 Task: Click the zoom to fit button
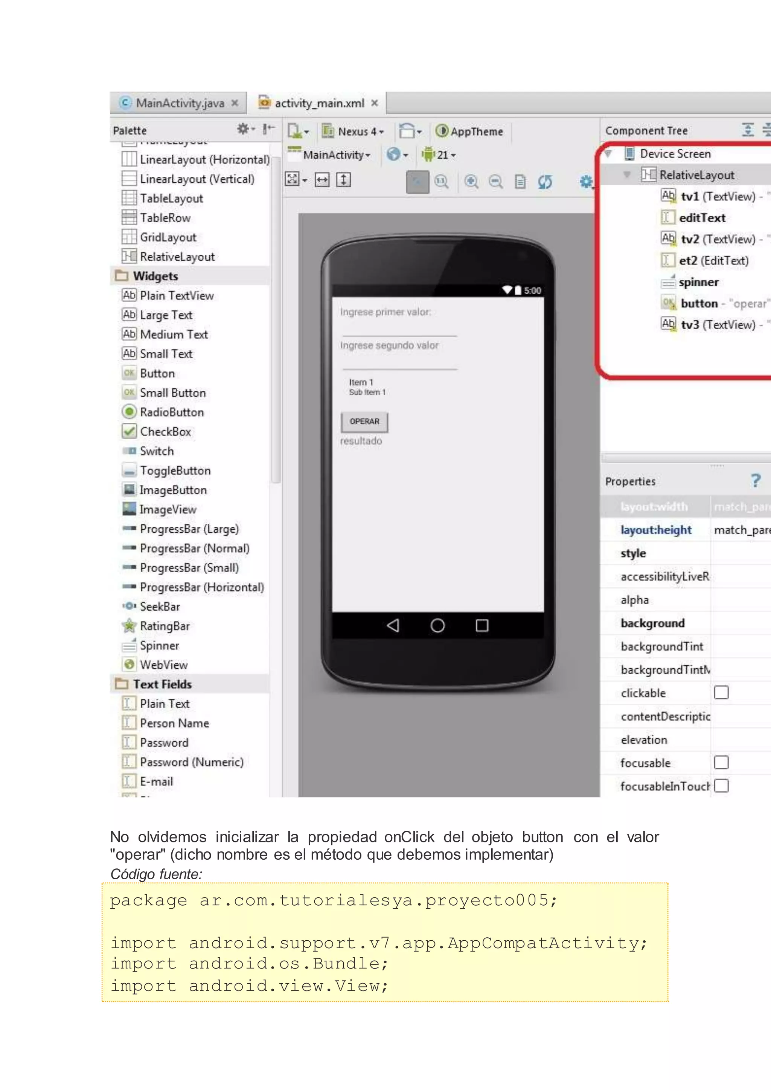click(x=417, y=182)
